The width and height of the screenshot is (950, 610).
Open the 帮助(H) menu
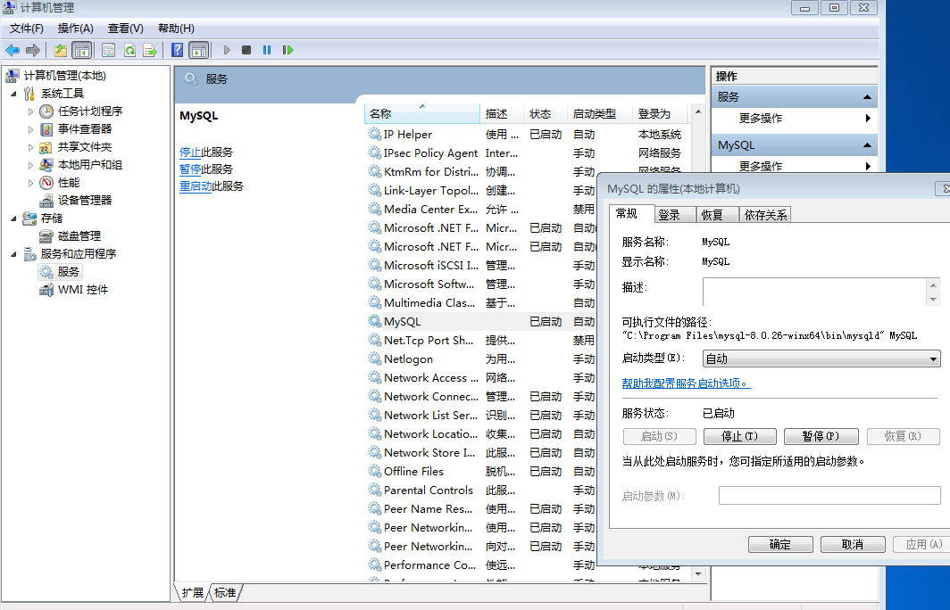tap(176, 29)
